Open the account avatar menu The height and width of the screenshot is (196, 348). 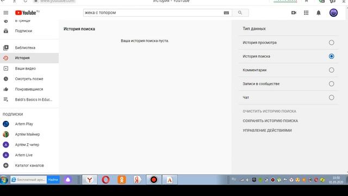[x=333, y=13]
